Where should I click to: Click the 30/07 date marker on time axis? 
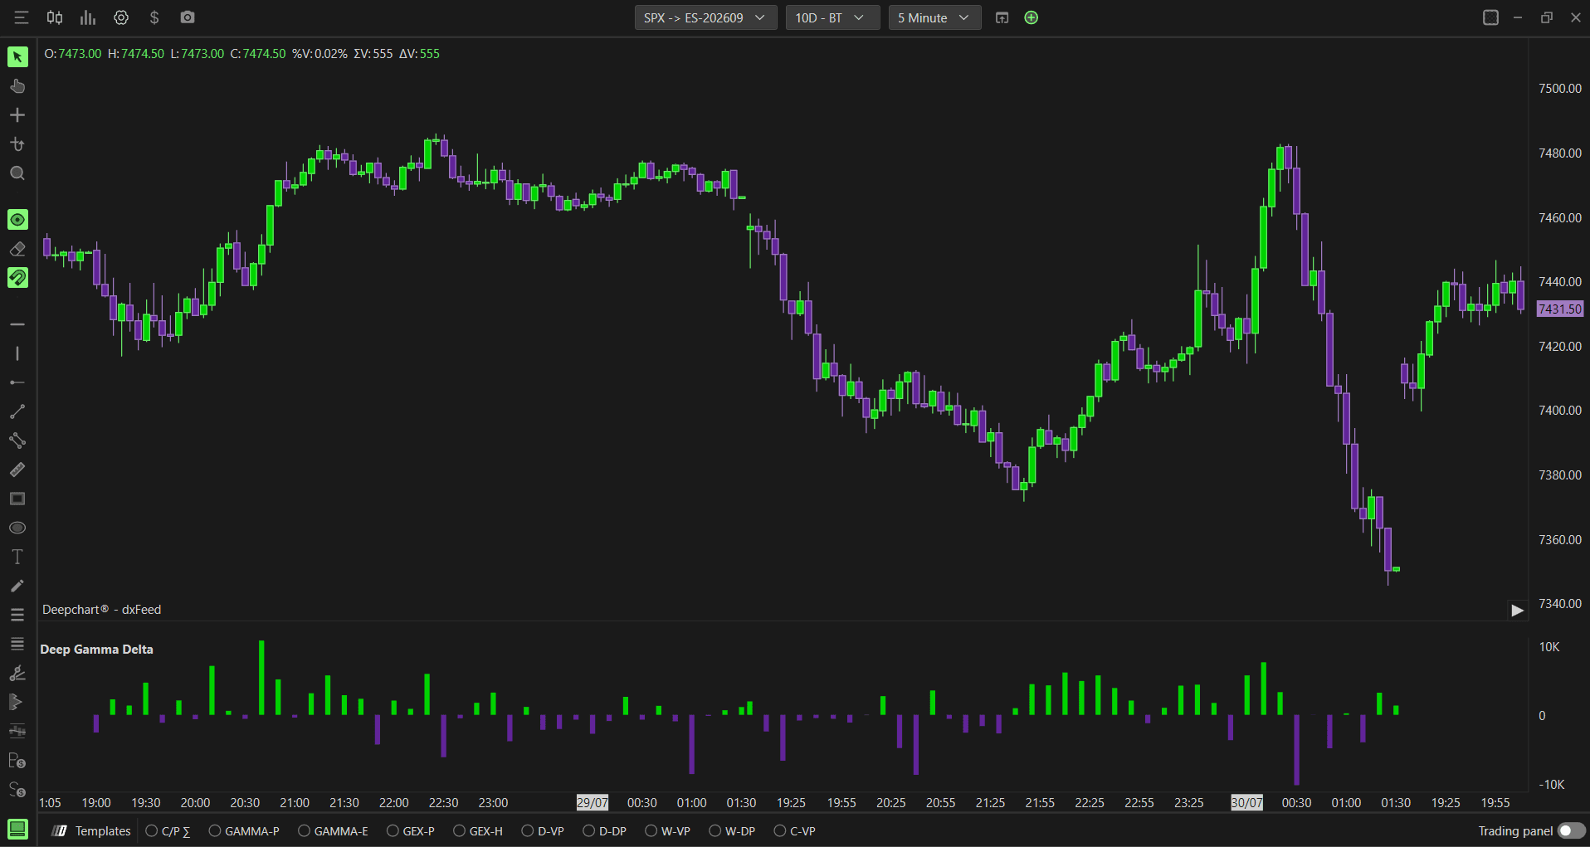click(1246, 803)
